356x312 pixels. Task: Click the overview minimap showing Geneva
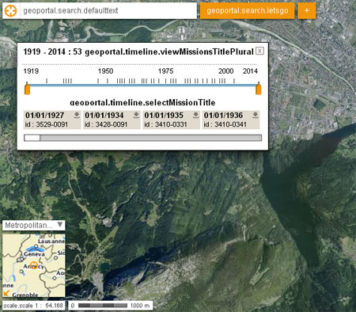[x=34, y=265]
